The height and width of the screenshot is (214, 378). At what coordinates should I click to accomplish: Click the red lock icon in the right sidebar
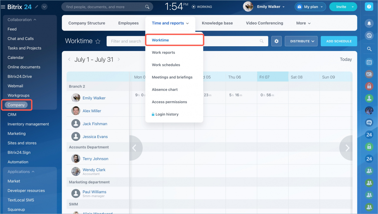pos(369,86)
